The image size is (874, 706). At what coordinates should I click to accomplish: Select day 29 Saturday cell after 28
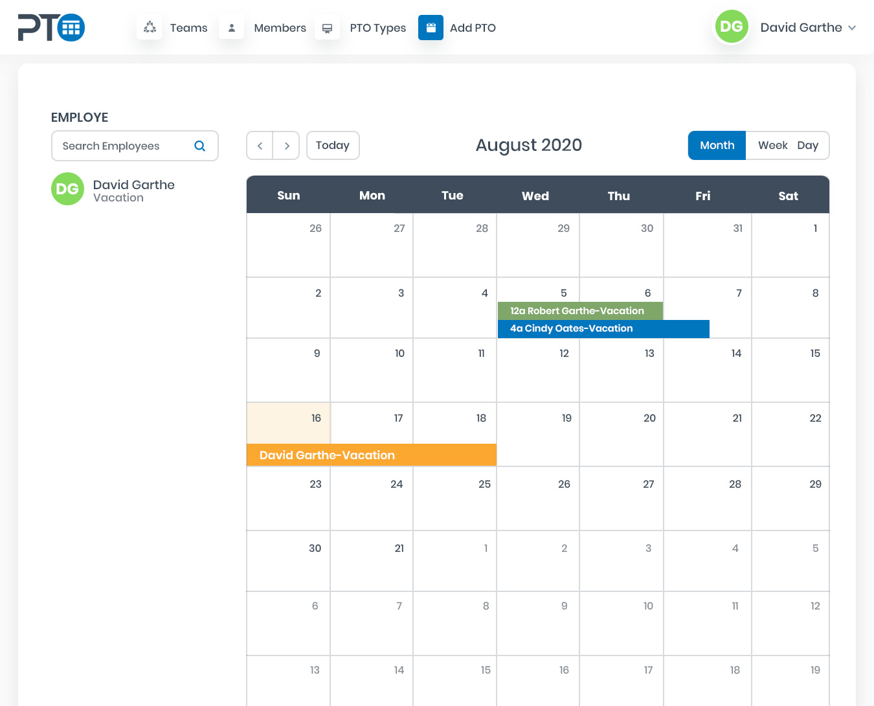tap(790, 499)
